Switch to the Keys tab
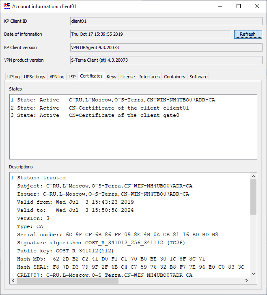This screenshot has height=295, width=267. 112,77
